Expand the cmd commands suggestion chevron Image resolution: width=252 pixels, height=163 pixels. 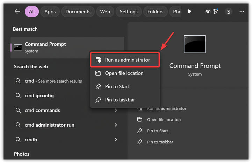(116, 111)
